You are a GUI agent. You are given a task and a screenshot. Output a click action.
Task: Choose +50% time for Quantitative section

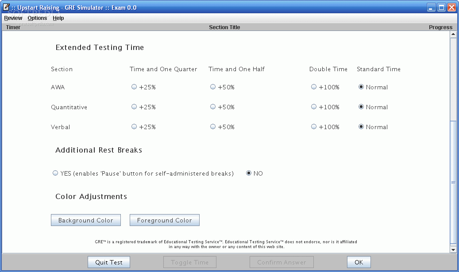coord(213,107)
